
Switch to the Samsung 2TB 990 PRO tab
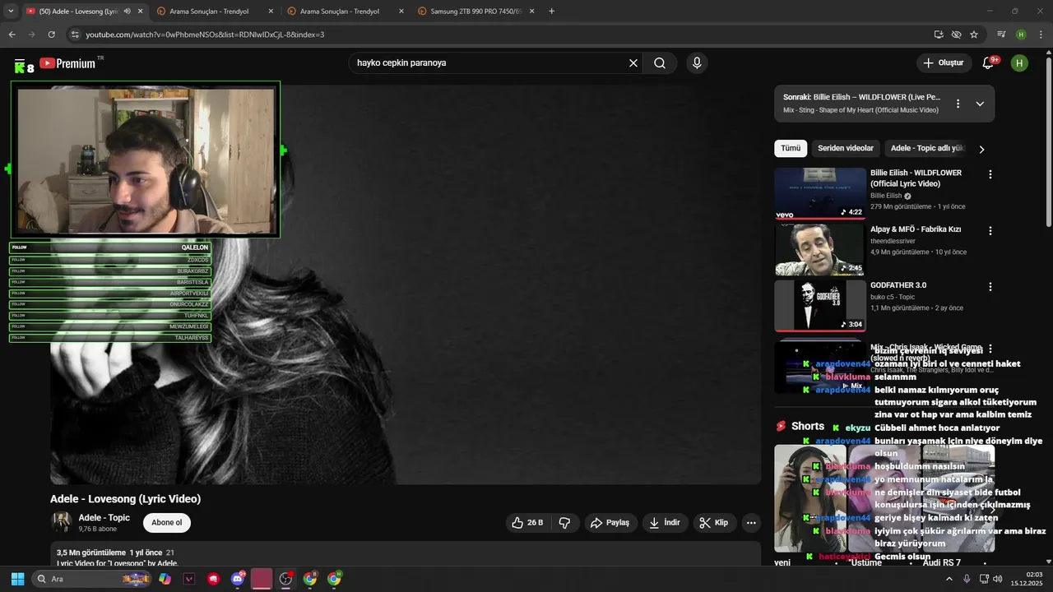477,12
